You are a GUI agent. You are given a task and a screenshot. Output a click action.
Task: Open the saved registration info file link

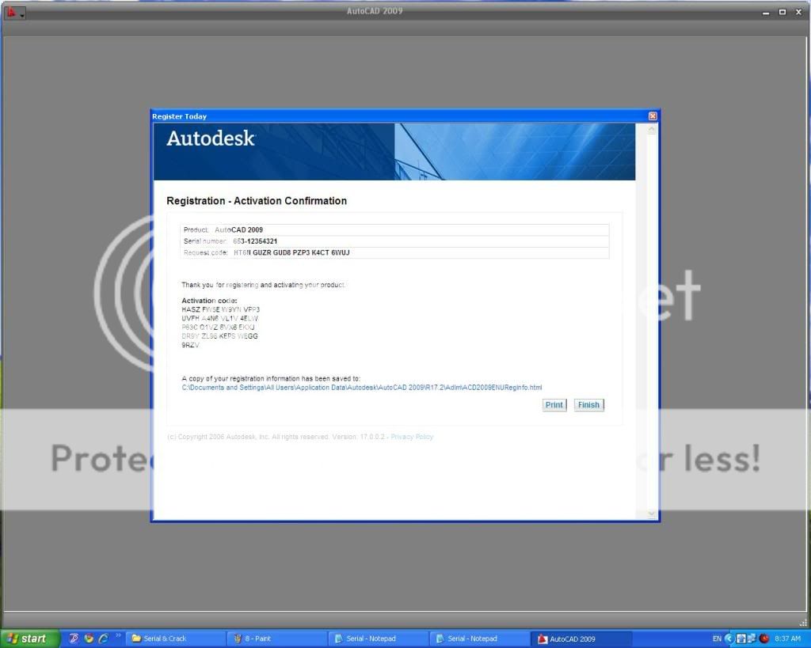click(x=361, y=388)
